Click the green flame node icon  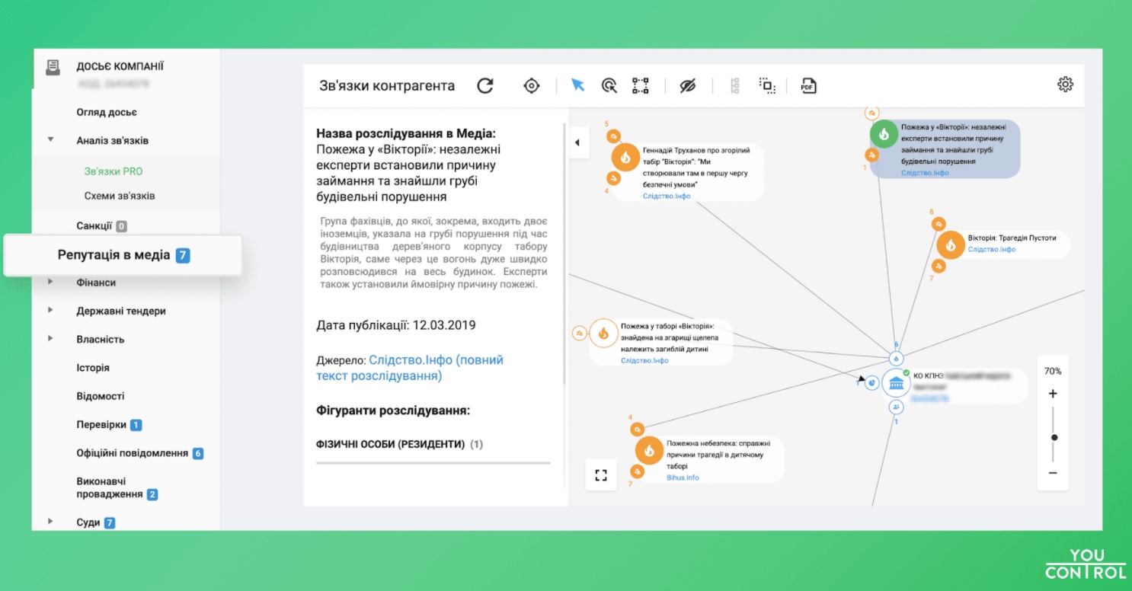pyautogui.click(x=884, y=134)
